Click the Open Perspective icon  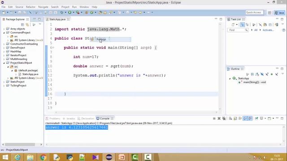pyautogui.click(x=270, y=13)
